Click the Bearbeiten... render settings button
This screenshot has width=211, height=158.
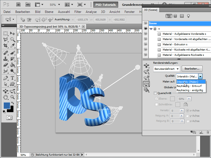192,69
